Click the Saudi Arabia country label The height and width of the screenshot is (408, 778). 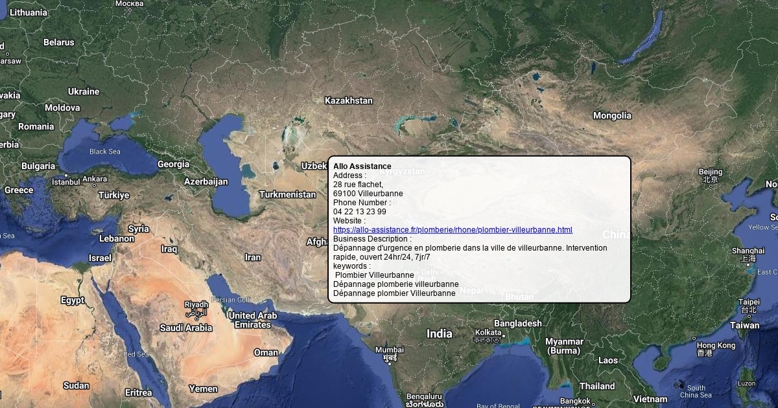click(x=186, y=328)
